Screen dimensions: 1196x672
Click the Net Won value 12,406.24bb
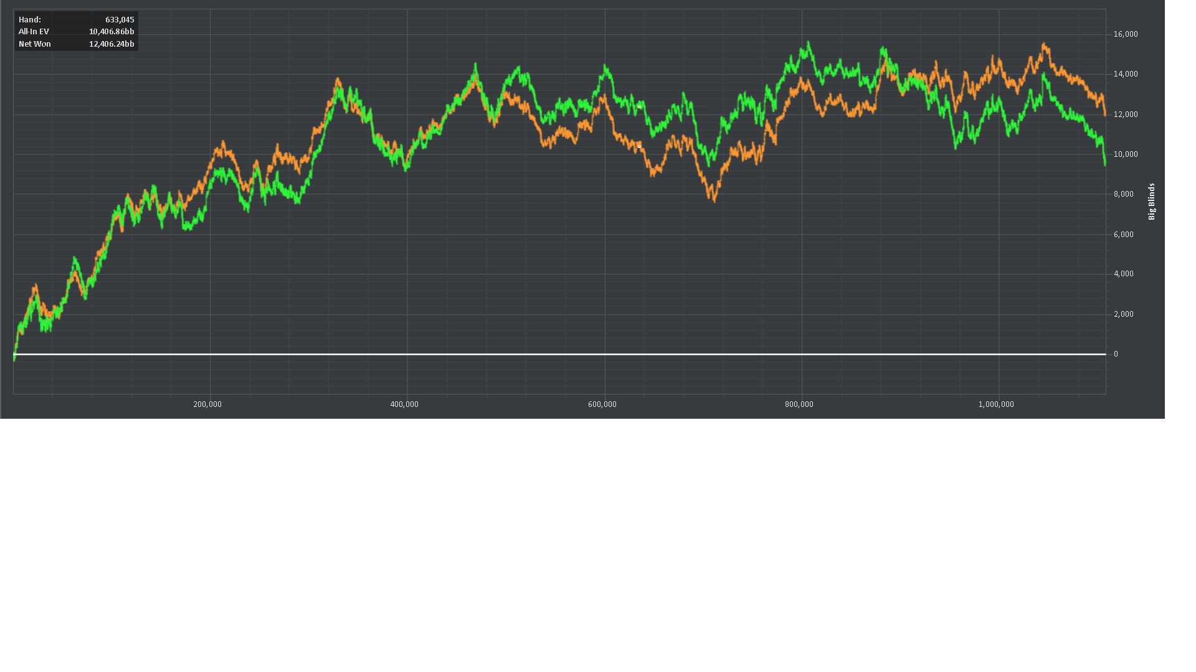coord(112,44)
